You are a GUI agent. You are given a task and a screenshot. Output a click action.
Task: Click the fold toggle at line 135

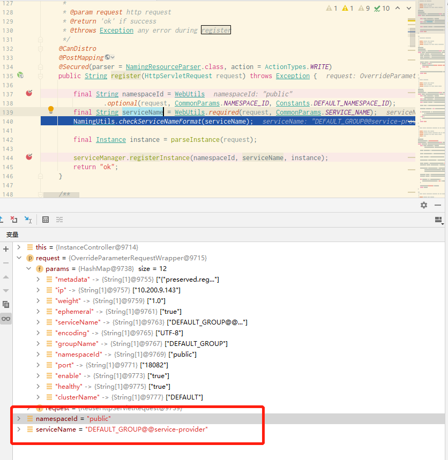tap(41, 76)
